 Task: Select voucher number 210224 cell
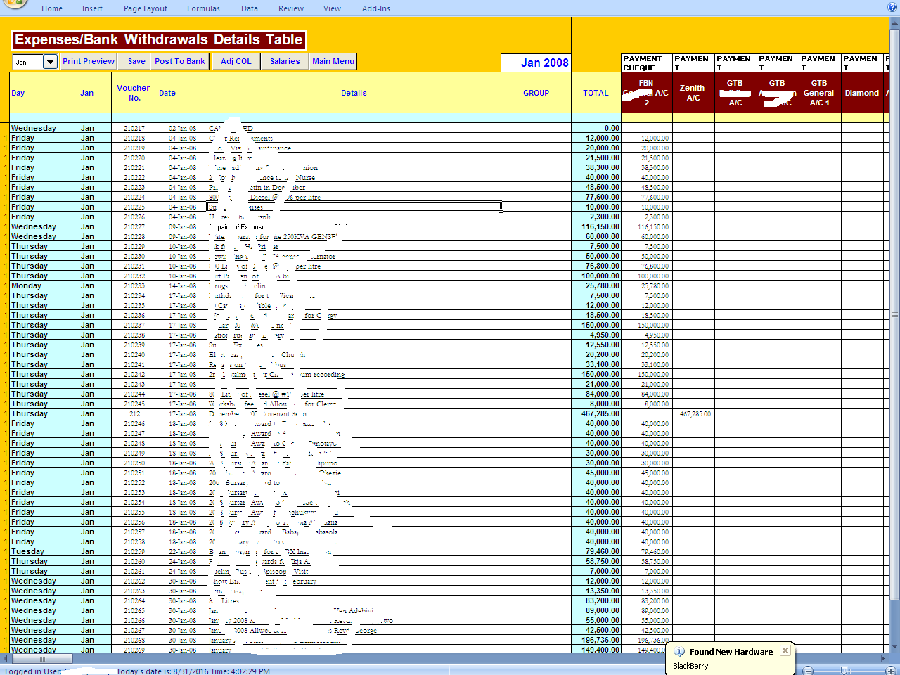[134, 198]
